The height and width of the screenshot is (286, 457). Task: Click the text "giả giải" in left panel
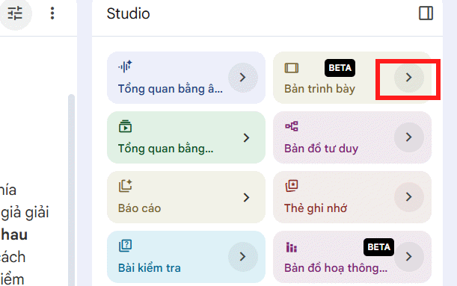(25, 213)
